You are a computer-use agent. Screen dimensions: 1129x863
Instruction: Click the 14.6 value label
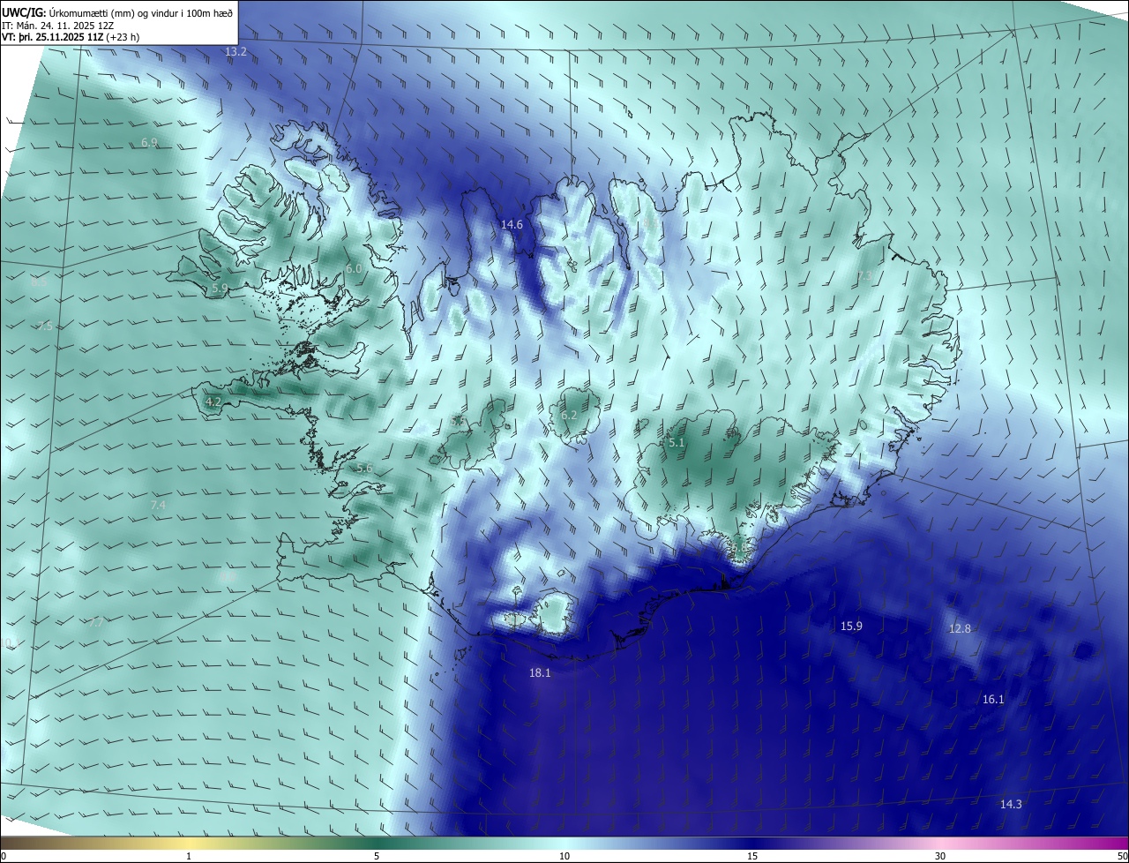(x=512, y=225)
